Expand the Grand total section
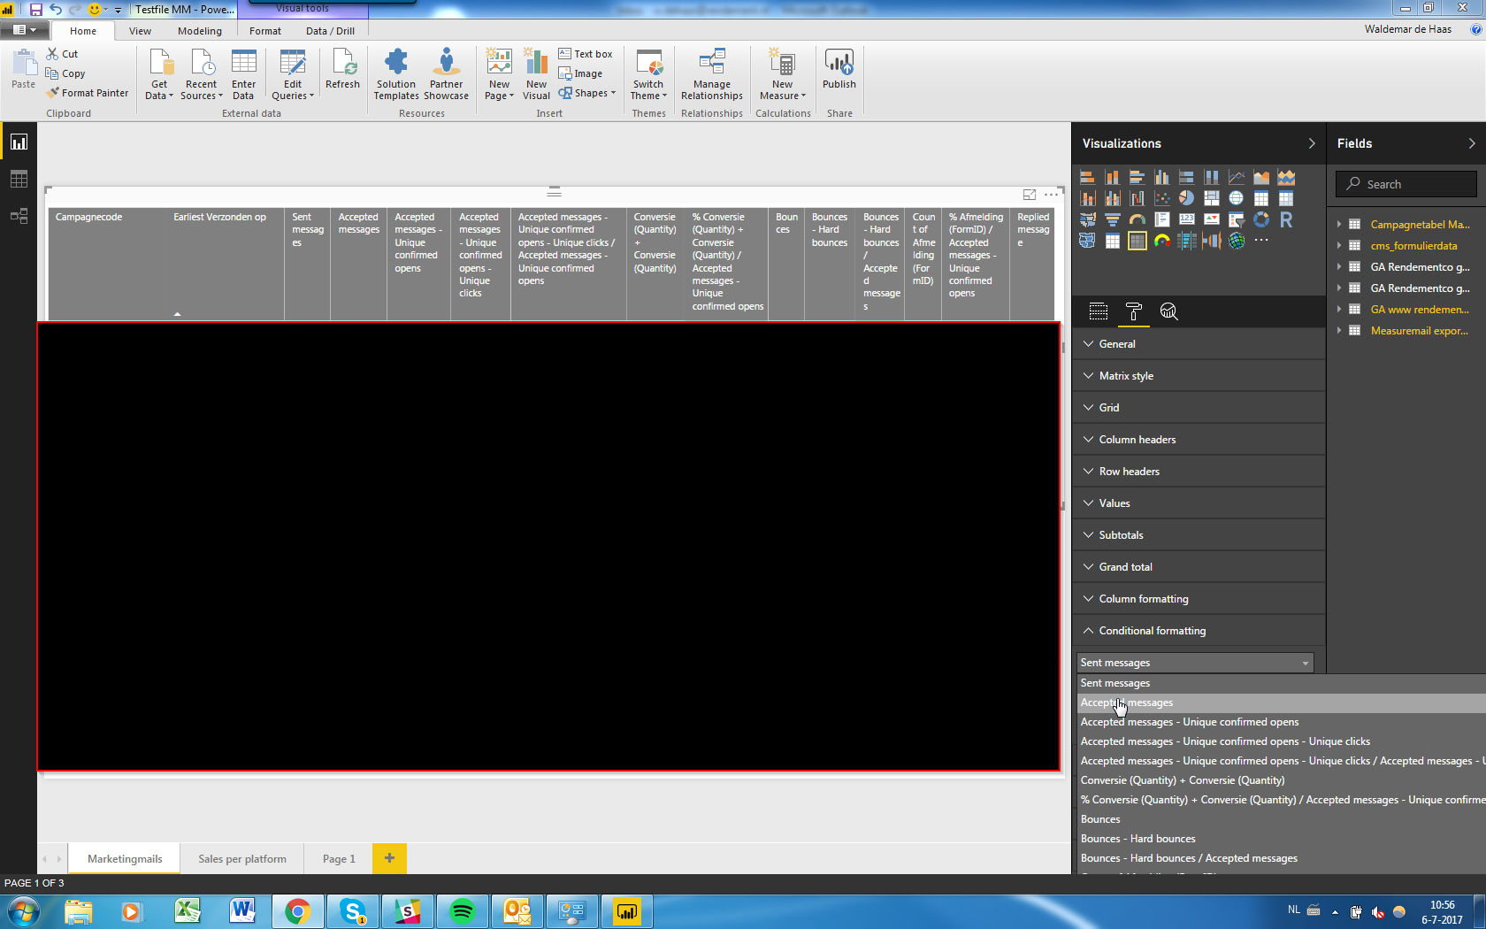 coord(1199,567)
